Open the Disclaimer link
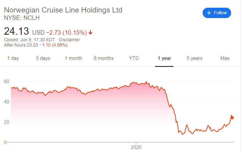Viewport: 243px width, 152px height. (x=69, y=40)
